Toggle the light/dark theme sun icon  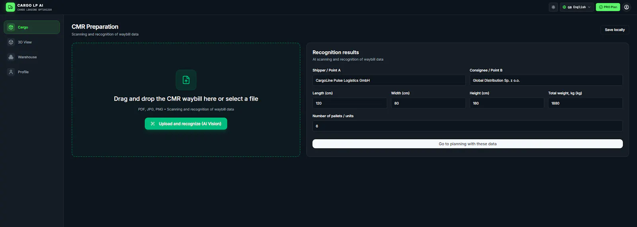pyautogui.click(x=553, y=7)
